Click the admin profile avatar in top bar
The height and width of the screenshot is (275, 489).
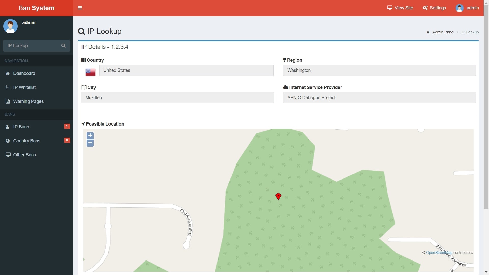[x=460, y=8]
